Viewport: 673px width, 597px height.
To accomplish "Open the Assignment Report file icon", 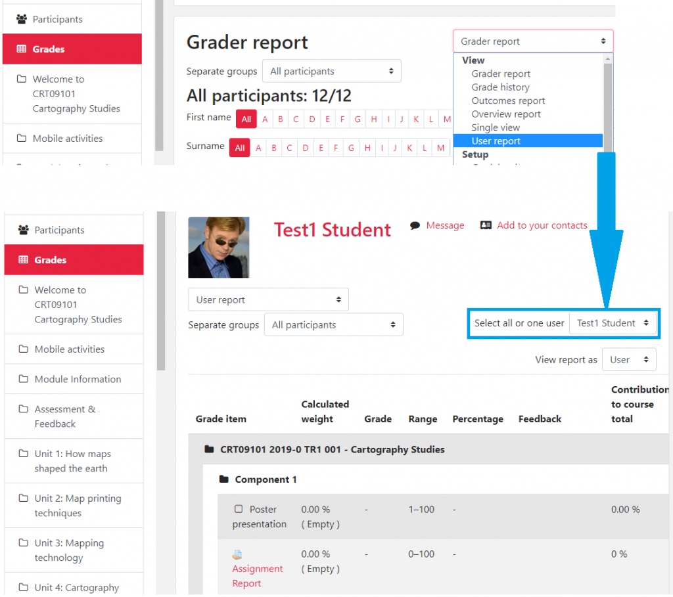I will [239, 554].
